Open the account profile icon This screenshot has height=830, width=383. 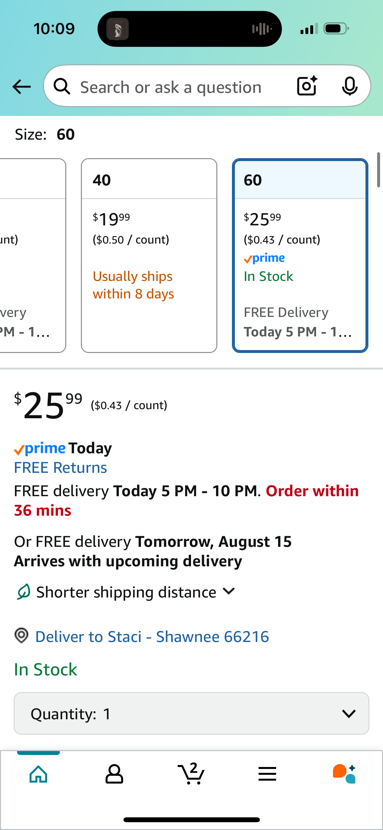114,774
